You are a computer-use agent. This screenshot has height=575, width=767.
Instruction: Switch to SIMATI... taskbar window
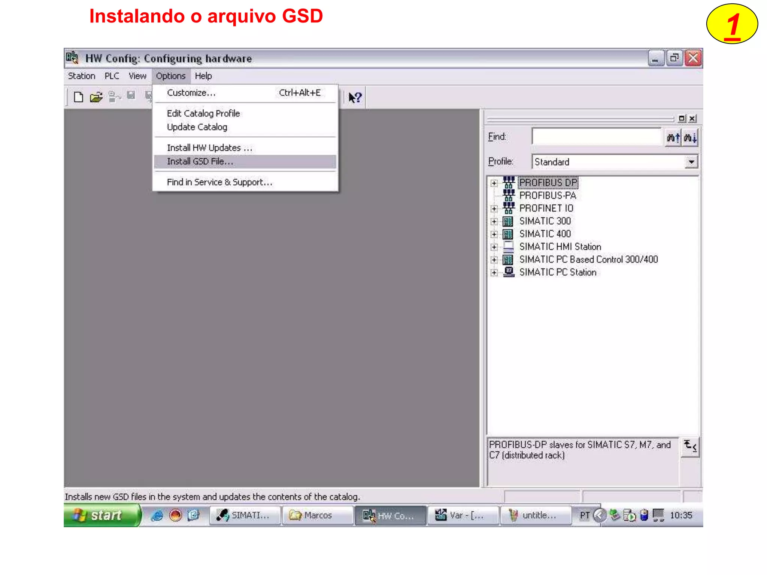(245, 515)
